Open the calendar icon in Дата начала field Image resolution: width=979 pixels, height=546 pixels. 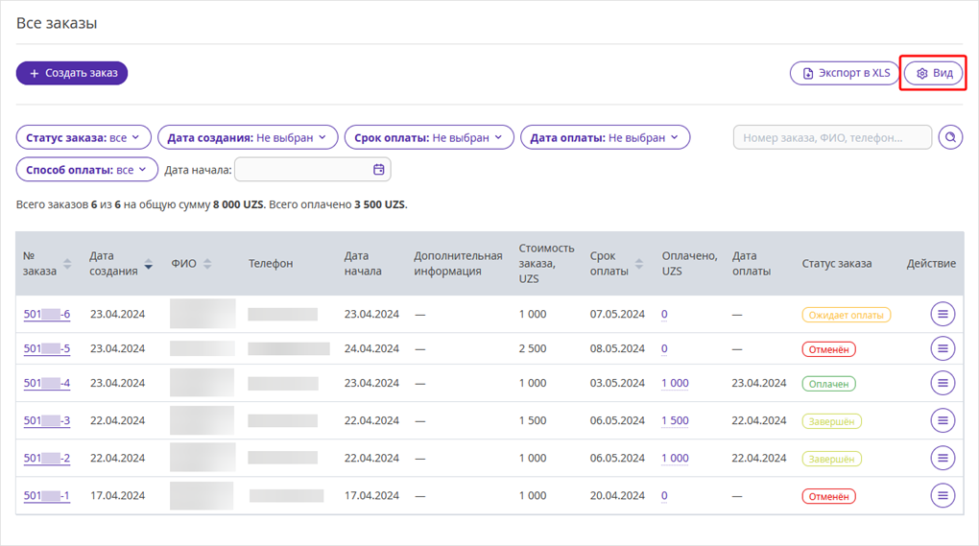coord(378,169)
